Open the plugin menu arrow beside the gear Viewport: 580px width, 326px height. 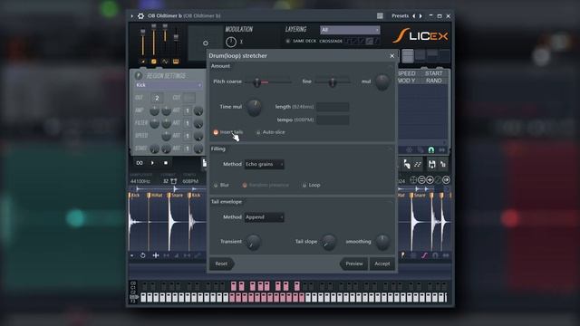point(132,16)
